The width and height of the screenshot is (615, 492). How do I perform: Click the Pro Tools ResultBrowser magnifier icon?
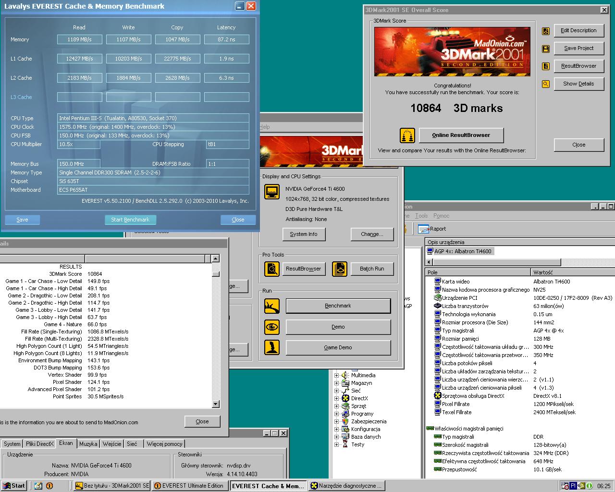click(x=272, y=269)
